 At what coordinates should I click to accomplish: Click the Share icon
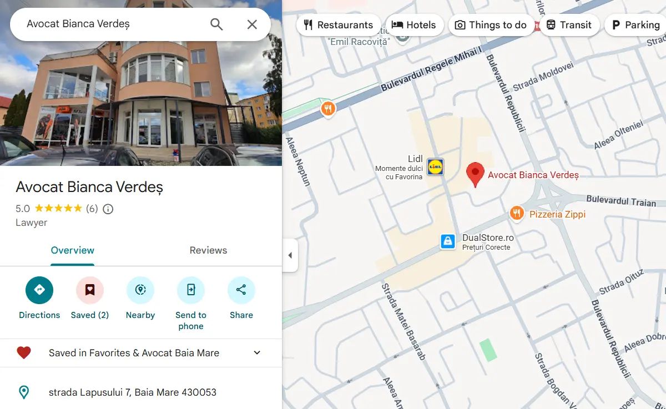point(241,290)
